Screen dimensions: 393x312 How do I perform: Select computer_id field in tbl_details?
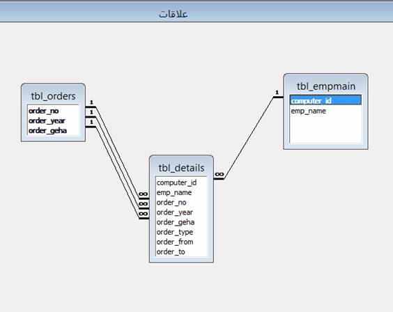pyautogui.click(x=181, y=182)
